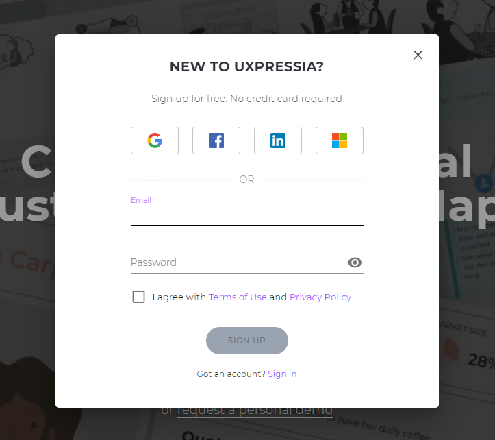The width and height of the screenshot is (495, 440).
Task: Close the sign-up dialog with the X
Action: [x=418, y=55]
